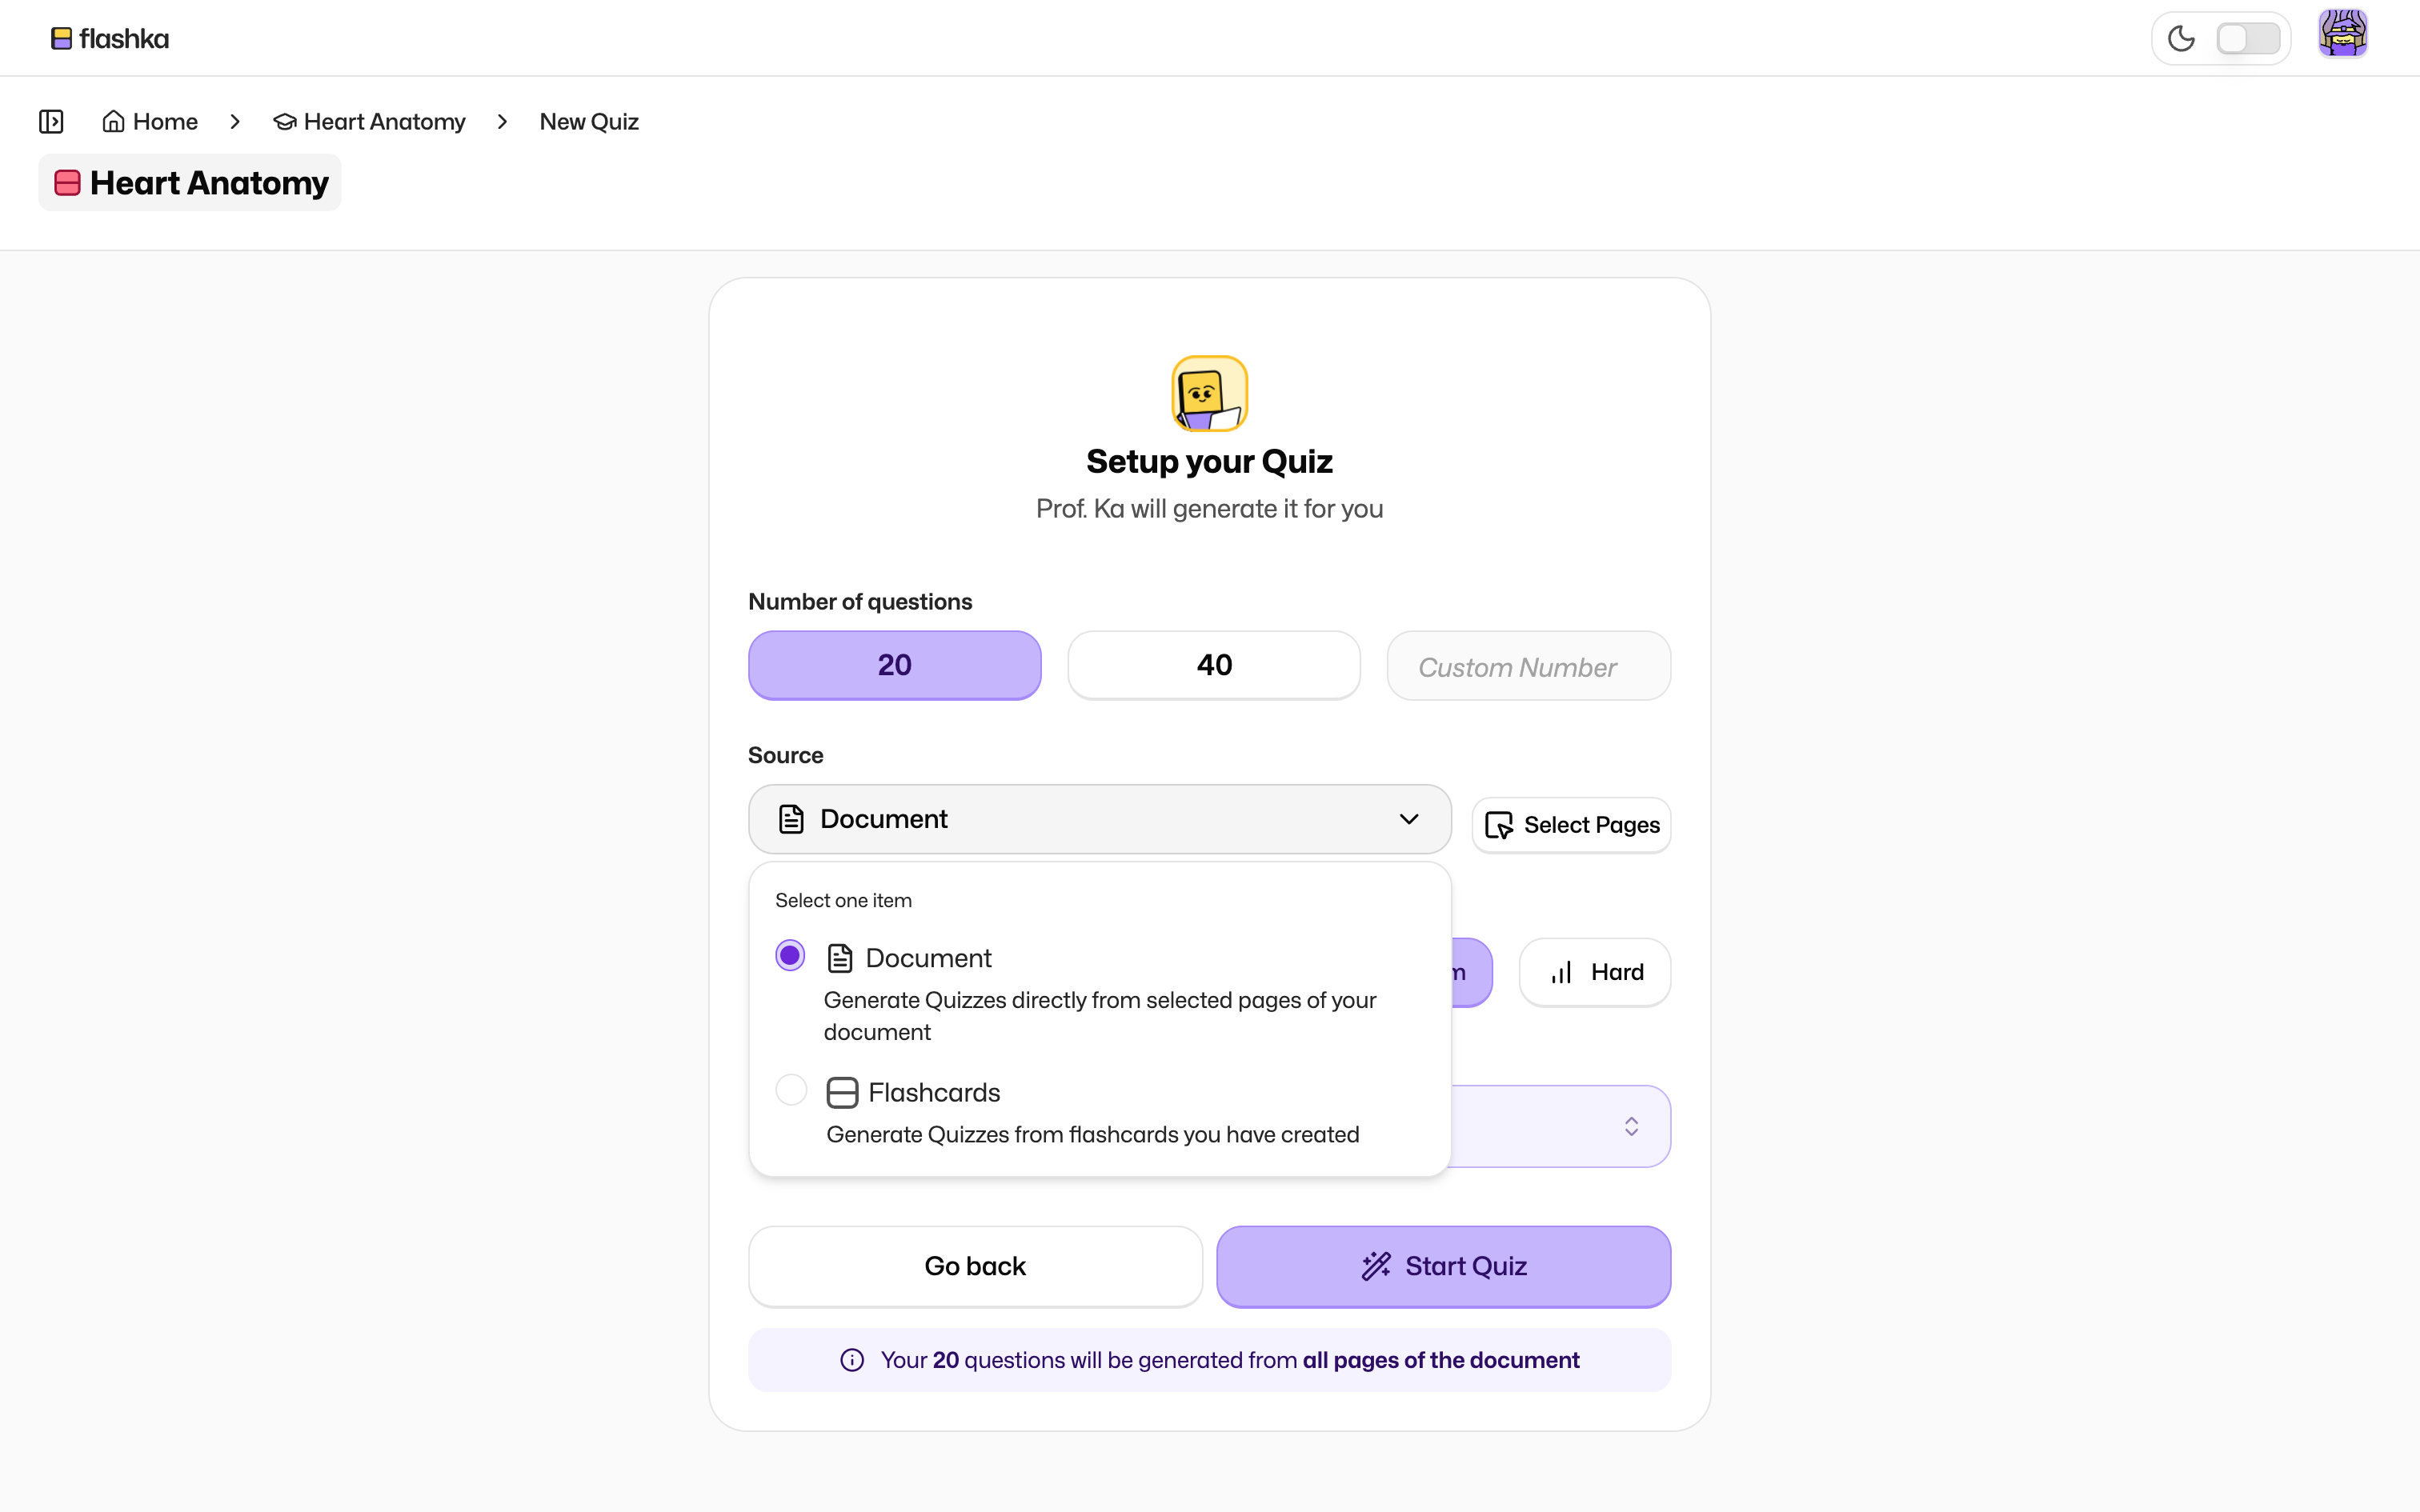Switch the dark mode toggle
2420x1512 pixels.
(2247, 39)
